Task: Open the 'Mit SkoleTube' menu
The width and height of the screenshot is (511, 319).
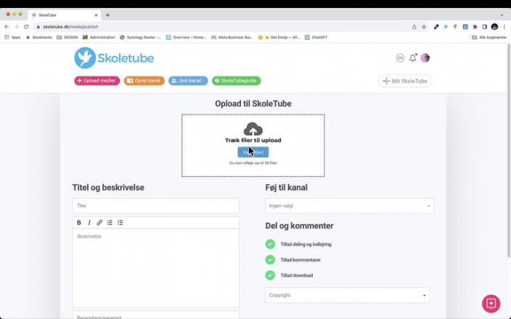Action: 405,81
